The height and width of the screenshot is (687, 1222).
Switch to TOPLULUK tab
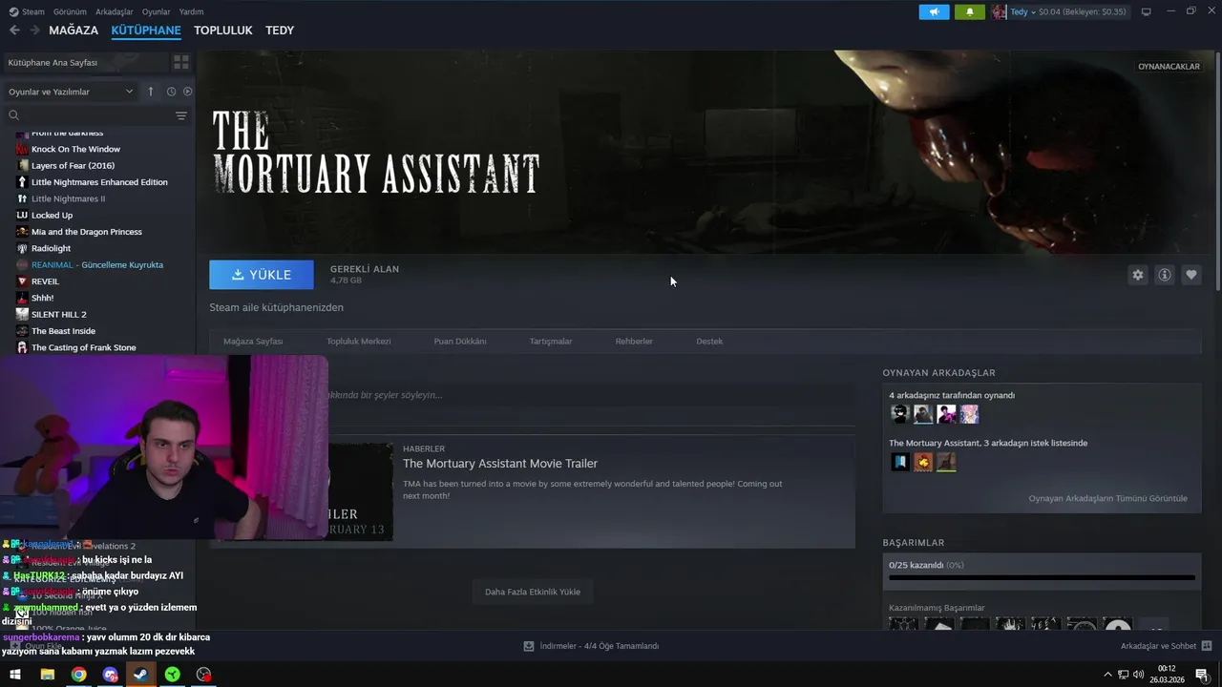pyautogui.click(x=223, y=31)
